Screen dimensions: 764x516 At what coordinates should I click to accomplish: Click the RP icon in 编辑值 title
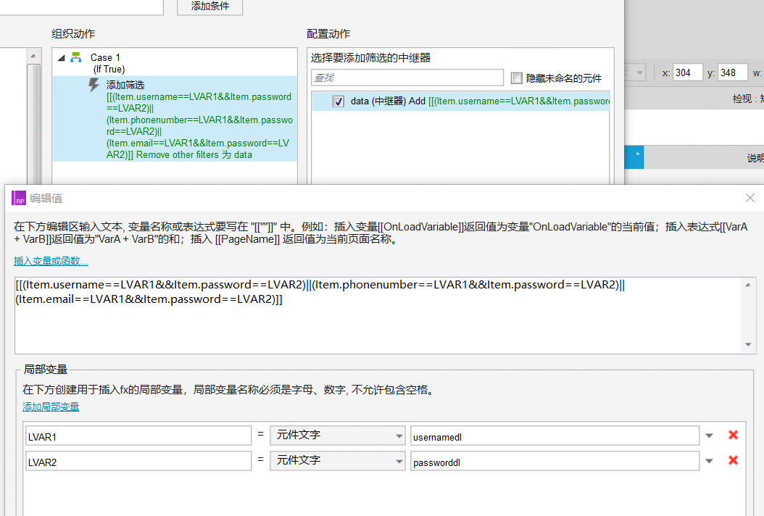(x=19, y=198)
